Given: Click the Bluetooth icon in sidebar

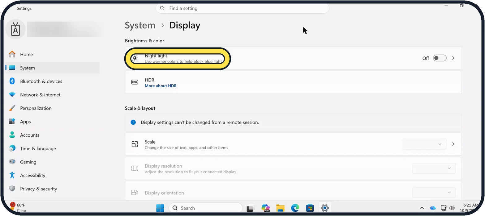Looking at the screenshot, I should 12,81.
